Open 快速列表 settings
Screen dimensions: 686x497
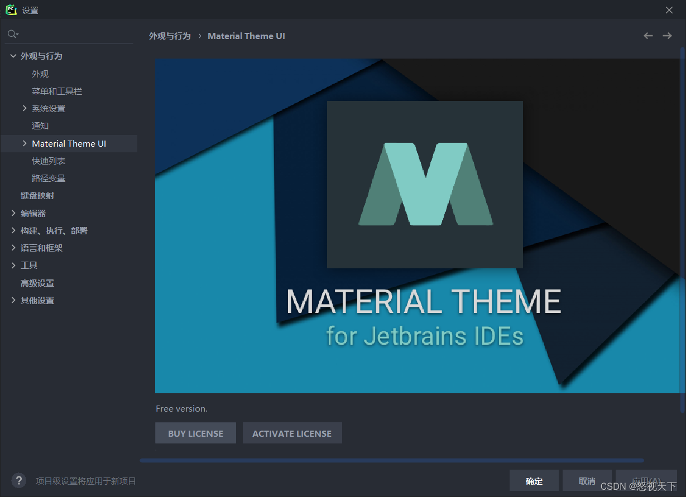coord(49,161)
